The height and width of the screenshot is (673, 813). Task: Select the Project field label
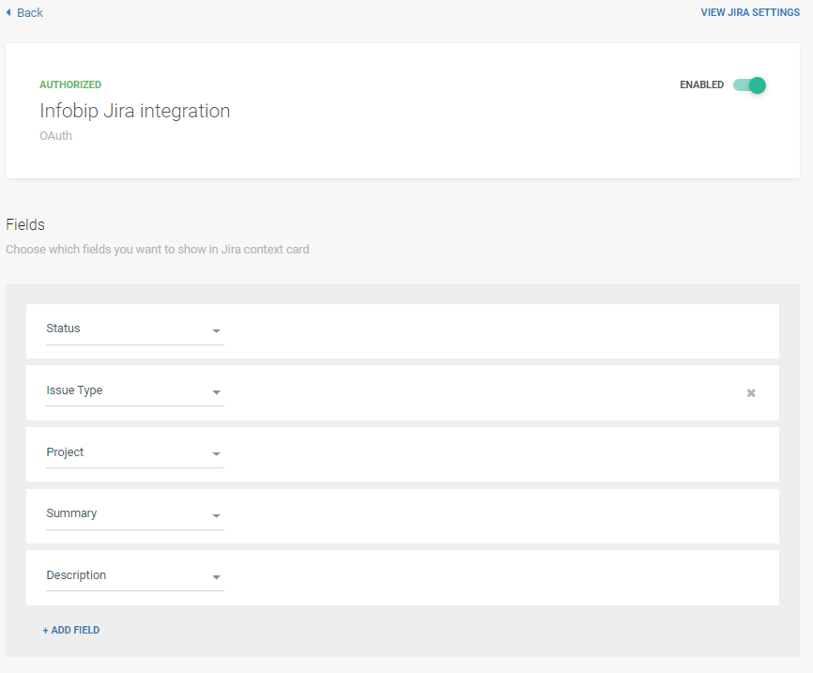point(65,452)
